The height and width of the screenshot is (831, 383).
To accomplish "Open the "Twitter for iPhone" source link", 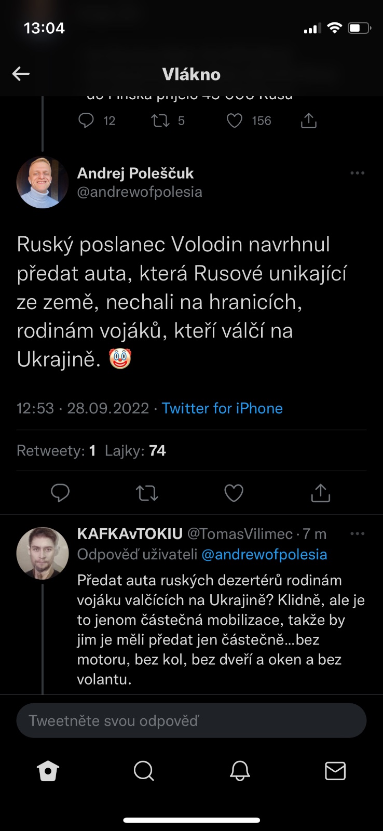I will (222, 408).
